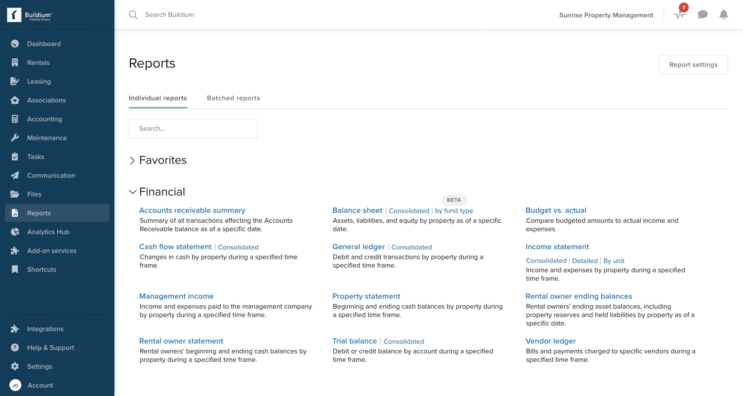This screenshot has height=396, width=743.
Task: Click the Settings gear icon
Action: click(x=15, y=366)
